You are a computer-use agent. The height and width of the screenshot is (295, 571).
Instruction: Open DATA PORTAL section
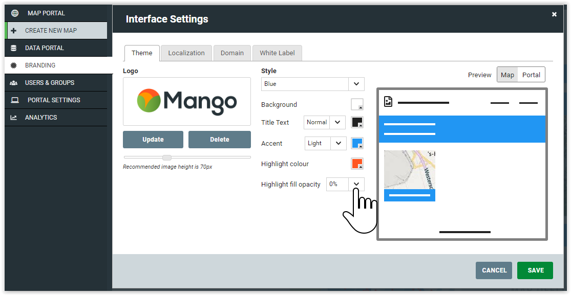[x=56, y=48]
